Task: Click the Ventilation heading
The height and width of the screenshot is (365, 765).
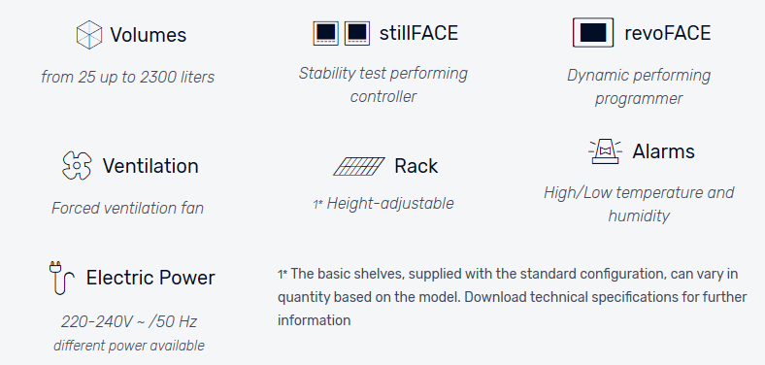Action: coord(150,166)
